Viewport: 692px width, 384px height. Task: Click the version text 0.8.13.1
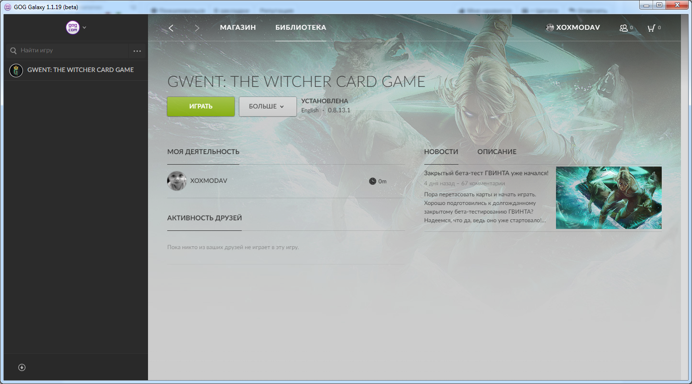point(339,110)
